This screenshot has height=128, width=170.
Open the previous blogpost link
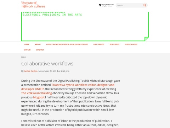(x=39, y=97)
